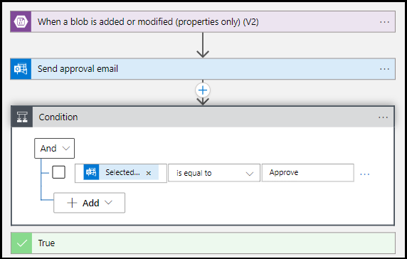Open the condition row's blue ellipsis menu
This screenshot has height=259, width=407.
[x=365, y=174]
